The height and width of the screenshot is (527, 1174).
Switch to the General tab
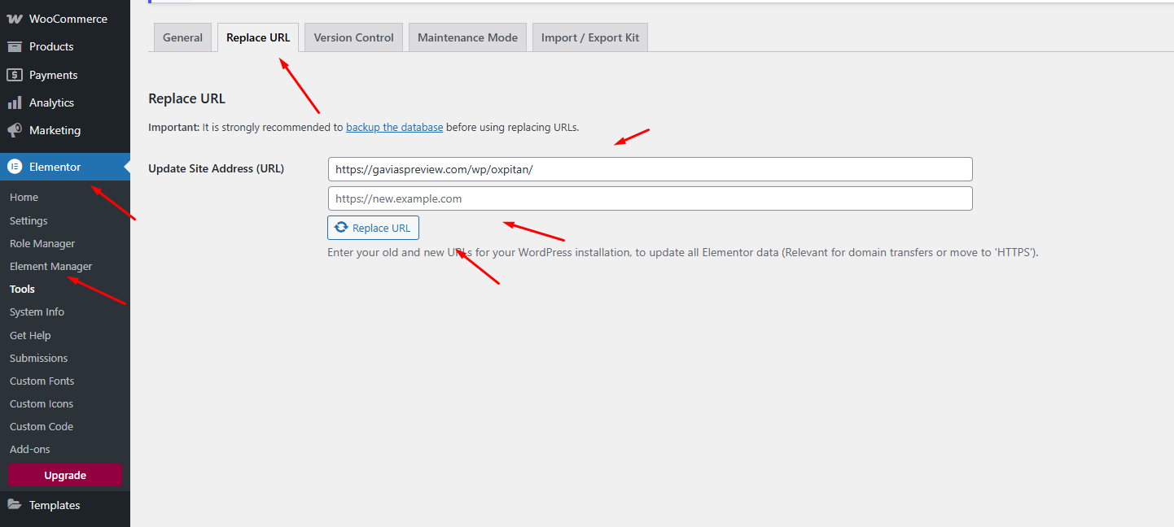tap(182, 37)
